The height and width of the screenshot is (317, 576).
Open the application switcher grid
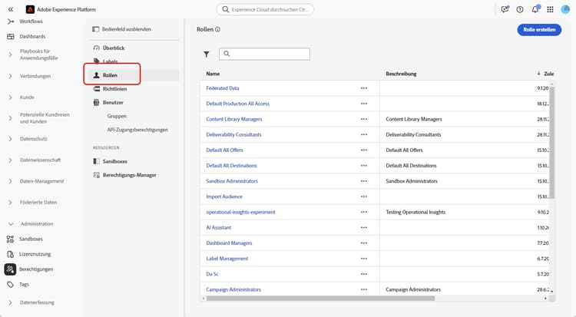(550, 9)
